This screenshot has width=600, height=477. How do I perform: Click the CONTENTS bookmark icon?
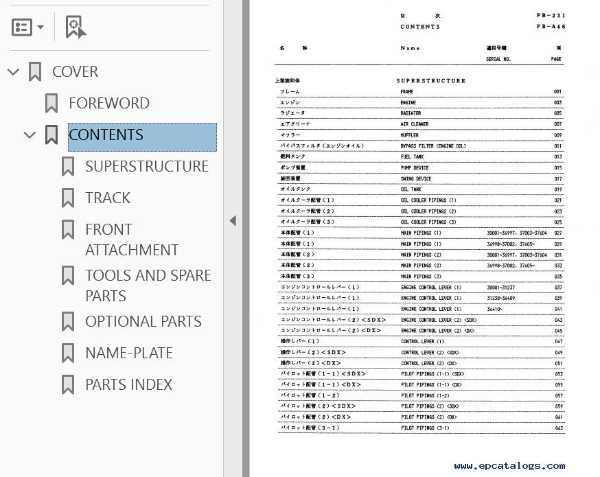[x=51, y=135]
